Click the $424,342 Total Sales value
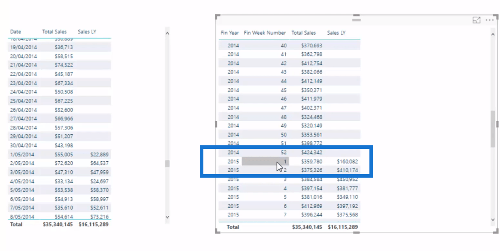Screen dimensions: 500x251 click(312, 152)
